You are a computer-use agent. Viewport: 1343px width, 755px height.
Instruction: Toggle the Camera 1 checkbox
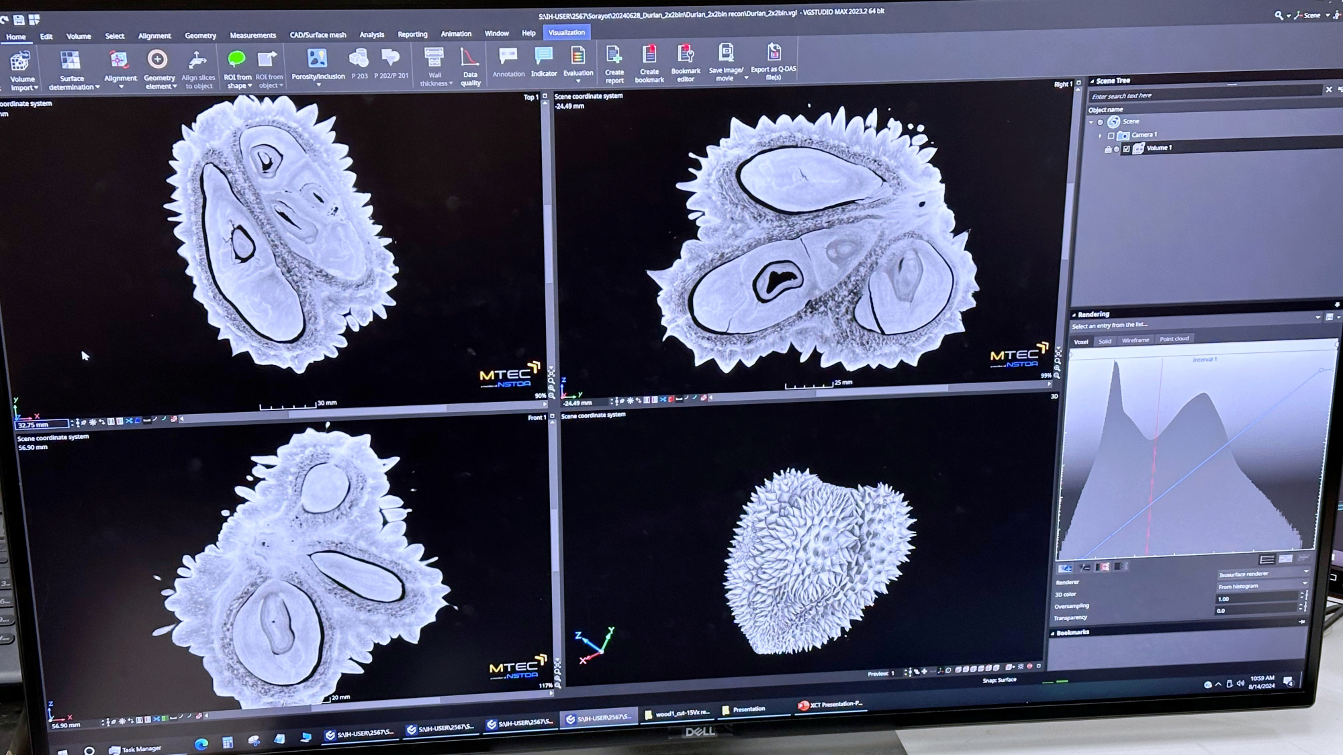click(x=1111, y=136)
